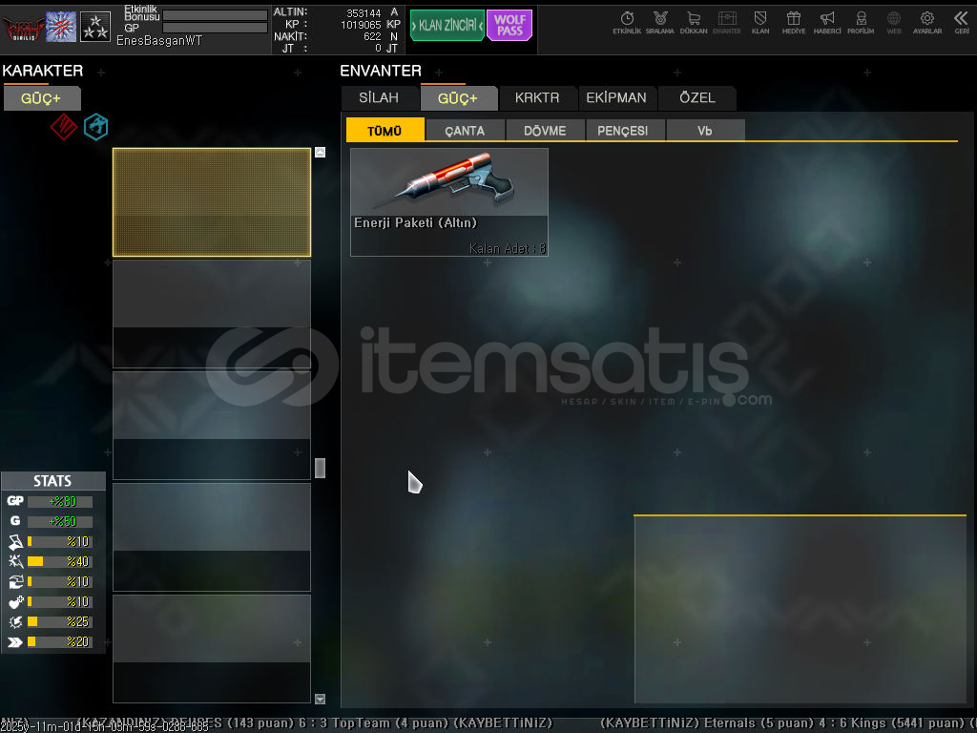Click the GP +%80 stat bar
Image resolution: width=977 pixels, height=733 pixels.
pos(60,501)
